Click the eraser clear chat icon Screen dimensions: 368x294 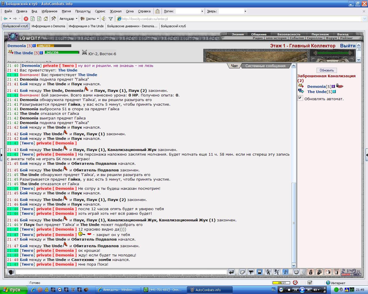coord(242,272)
